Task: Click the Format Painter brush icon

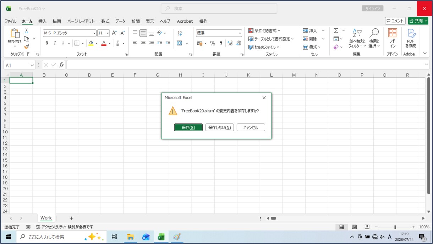Action: [x=27, y=46]
